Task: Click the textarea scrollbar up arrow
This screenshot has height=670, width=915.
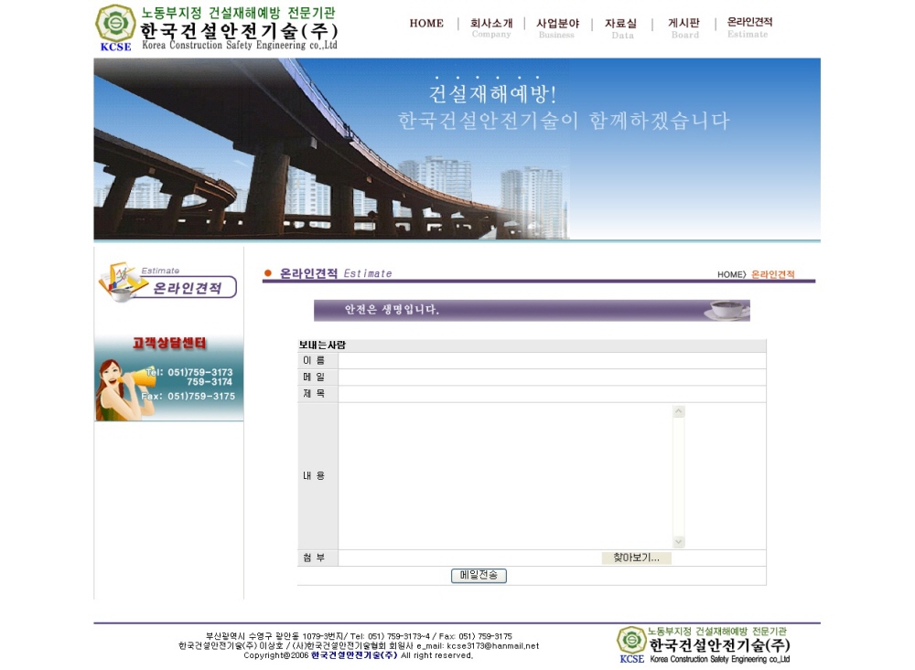Action: (x=678, y=412)
